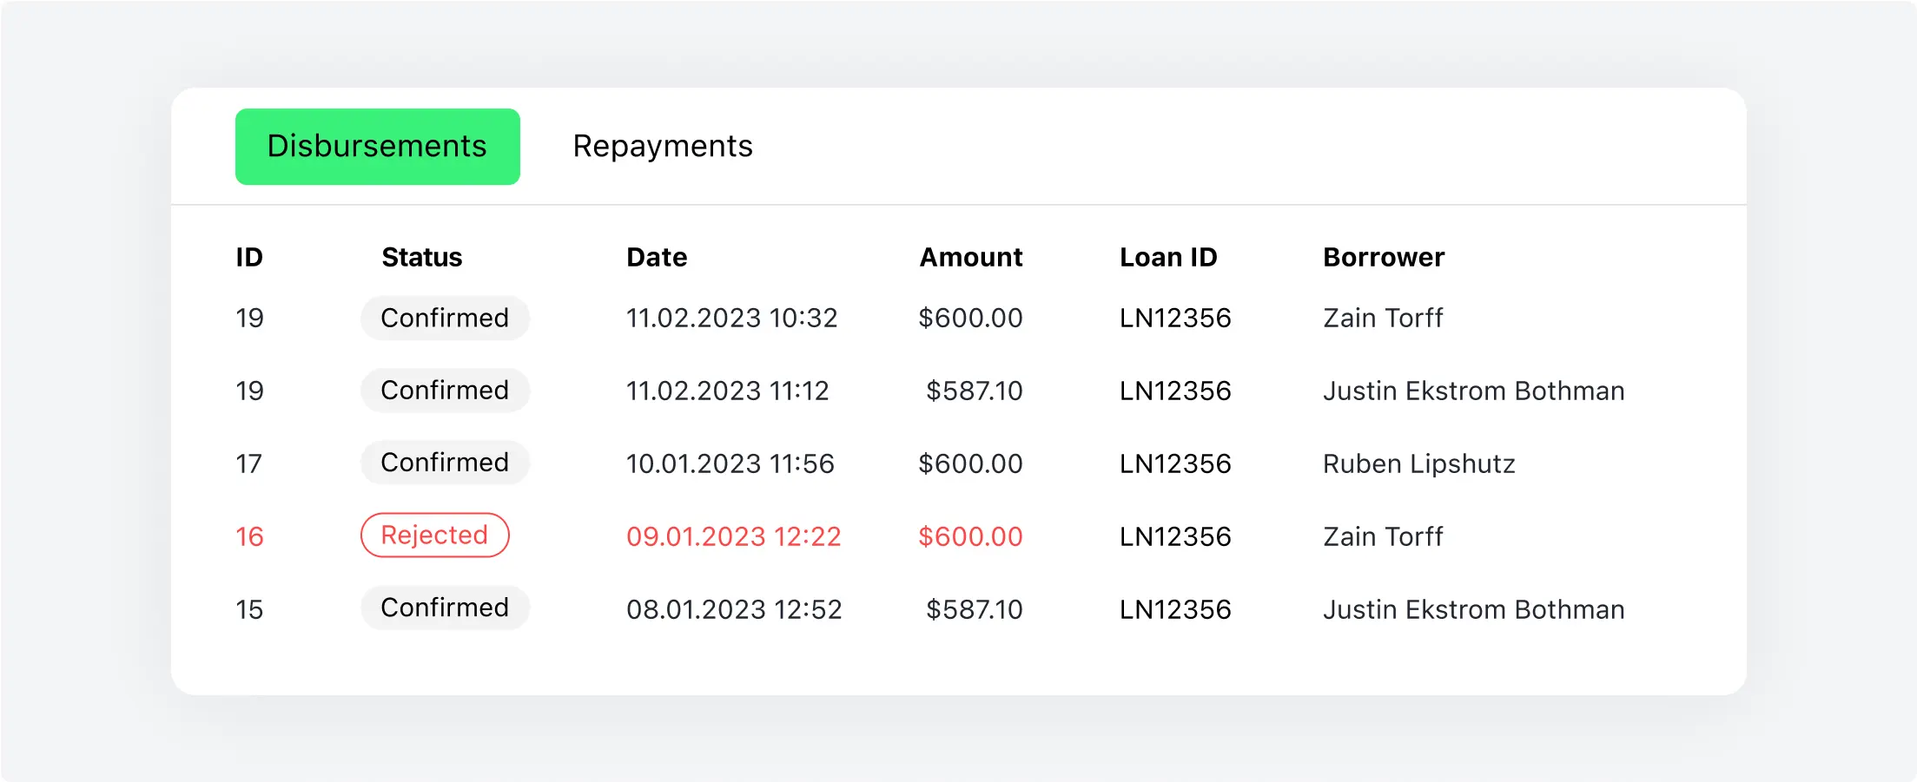Click the red date 09.01.2023 12:22
Viewport: 1917px width, 782px height.
point(734,536)
